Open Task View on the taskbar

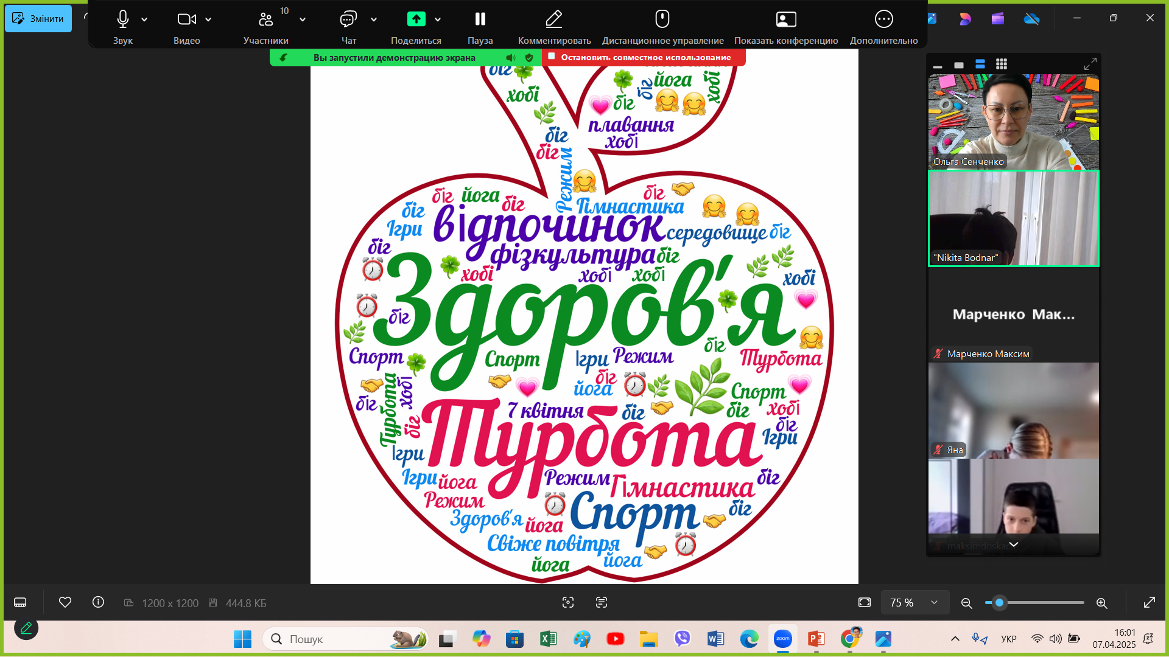tap(448, 639)
